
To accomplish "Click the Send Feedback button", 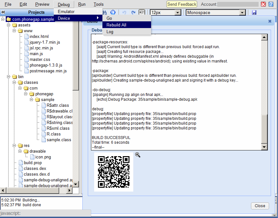I will pos(182,4).
